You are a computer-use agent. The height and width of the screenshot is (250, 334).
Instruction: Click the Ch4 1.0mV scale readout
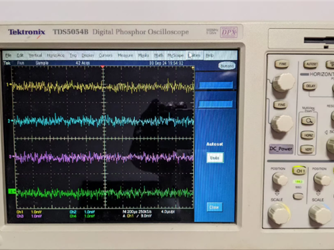[82, 216]
